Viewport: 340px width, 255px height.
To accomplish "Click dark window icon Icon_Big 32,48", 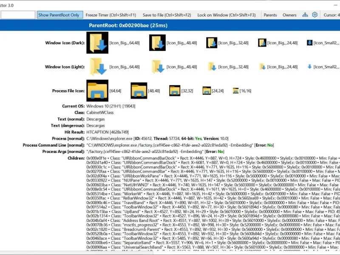I will pyautogui.click(x=212, y=43).
